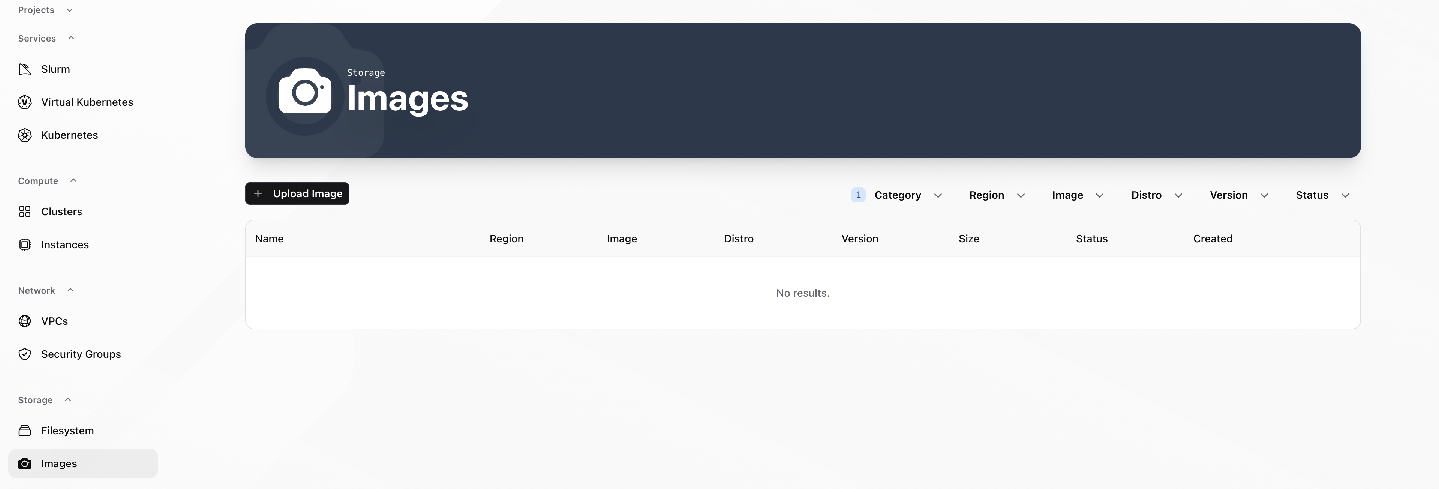Open the Region filter dropdown

[997, 195]
